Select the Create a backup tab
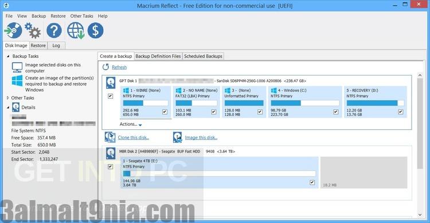The height and width of the screenshot is (223, 430). [116, 56]
